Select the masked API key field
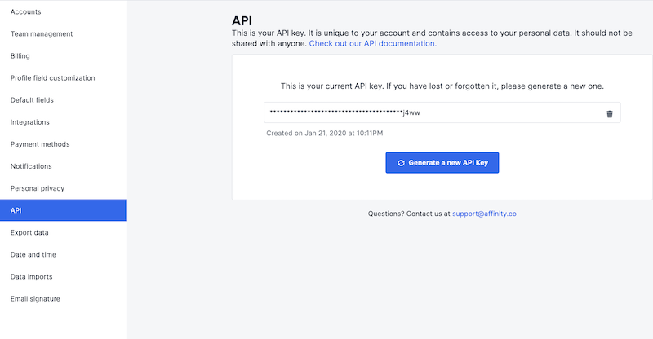The height and width of the screenshot is (339, 653). (433, 113)
